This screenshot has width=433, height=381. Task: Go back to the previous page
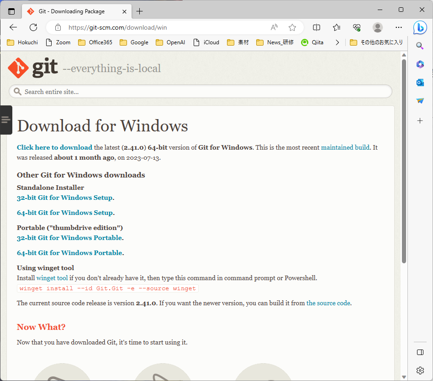click(13, 27)
